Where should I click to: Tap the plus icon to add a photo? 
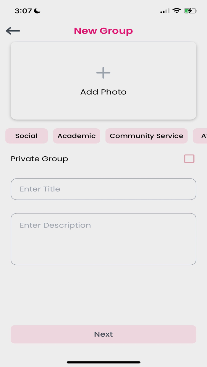click(103, 72)
